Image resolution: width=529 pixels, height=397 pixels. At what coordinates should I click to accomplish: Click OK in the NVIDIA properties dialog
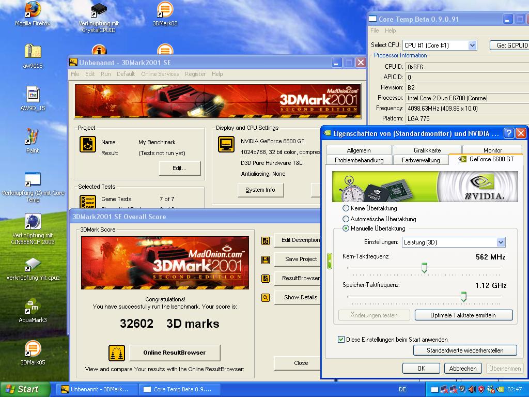point(421,368)
